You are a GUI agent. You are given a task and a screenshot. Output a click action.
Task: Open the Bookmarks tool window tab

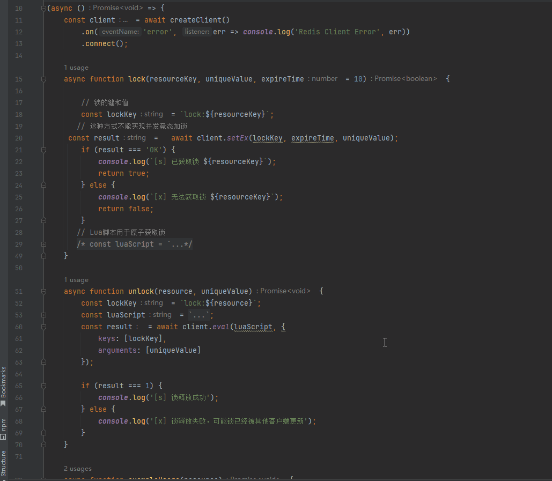4,386
